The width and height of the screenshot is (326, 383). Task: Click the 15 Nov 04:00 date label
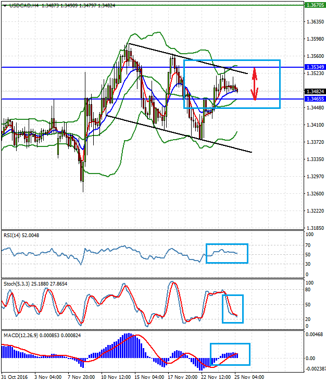point(149,377)
